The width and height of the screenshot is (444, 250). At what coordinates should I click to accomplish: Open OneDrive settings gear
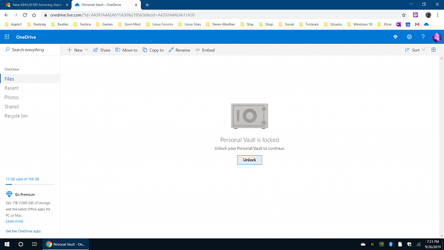[x=409, y=37]
